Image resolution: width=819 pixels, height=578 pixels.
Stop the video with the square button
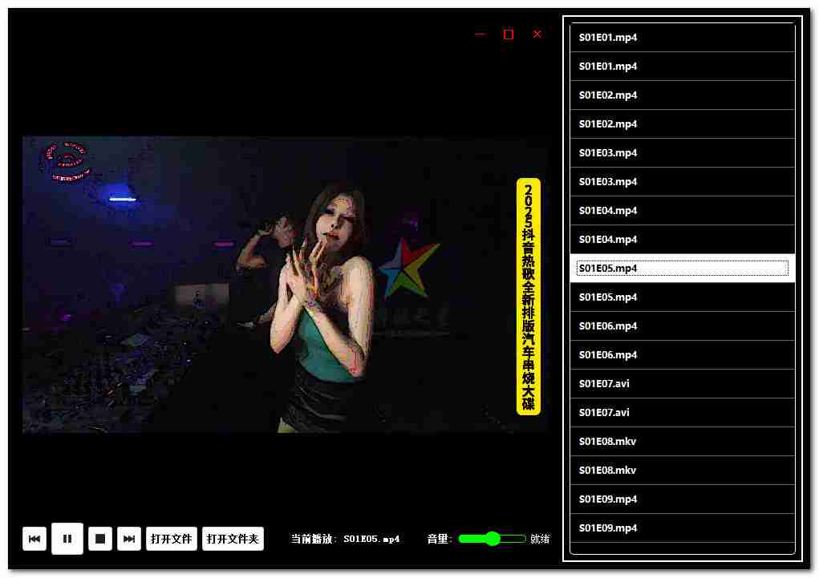100,539
